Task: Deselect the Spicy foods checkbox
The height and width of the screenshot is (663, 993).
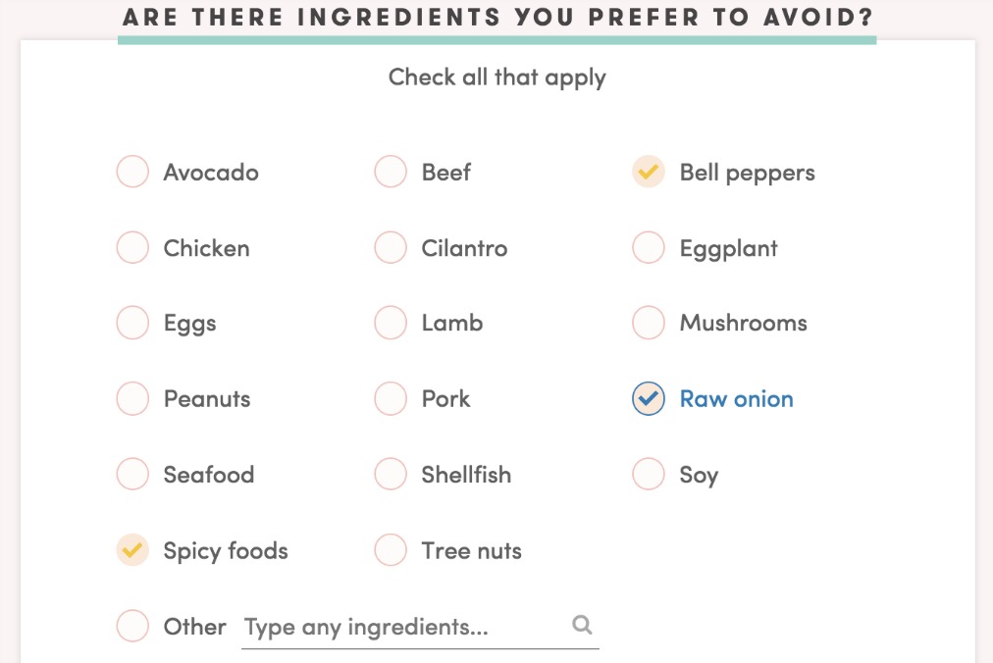Action: 132,550
